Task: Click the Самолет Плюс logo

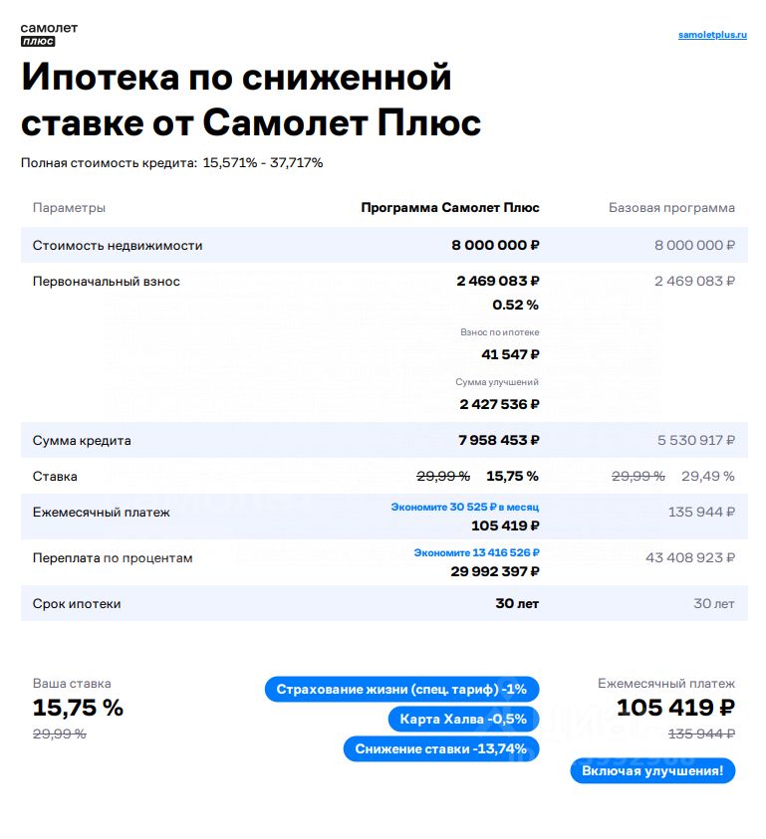Action: [x=49, y=34]
